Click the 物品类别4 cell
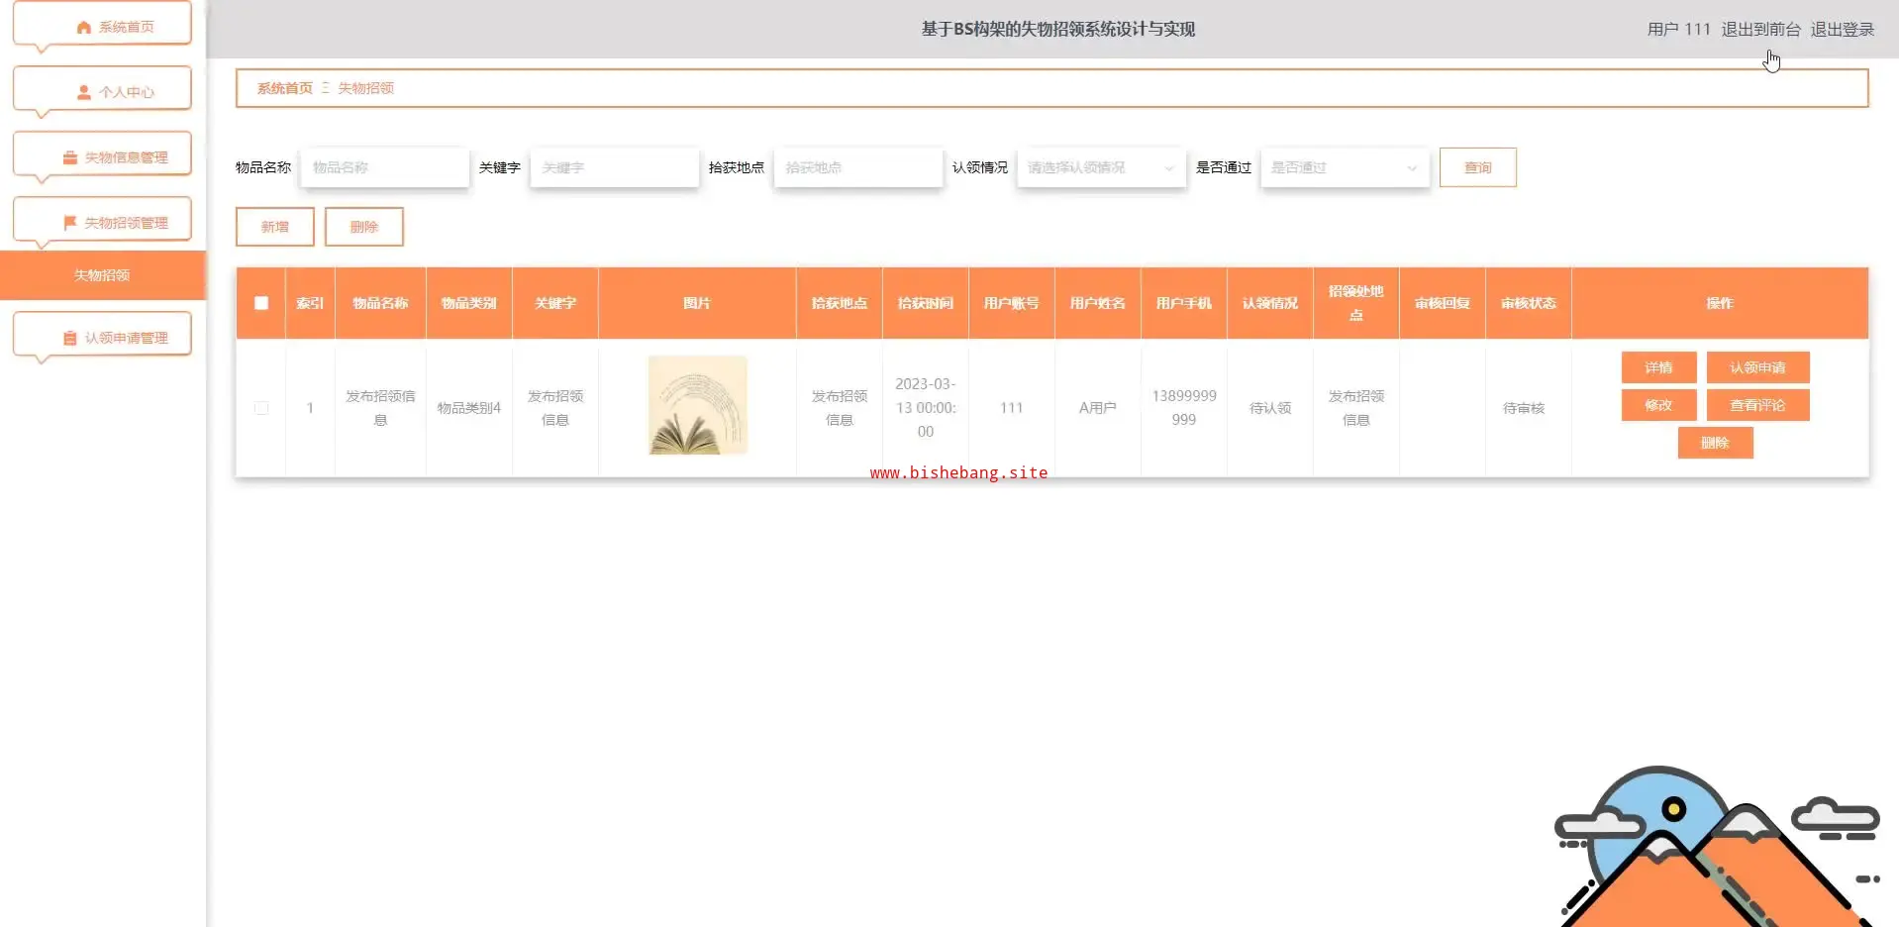The width and height of the screenshot is (1899, 927). coord(469,408)
